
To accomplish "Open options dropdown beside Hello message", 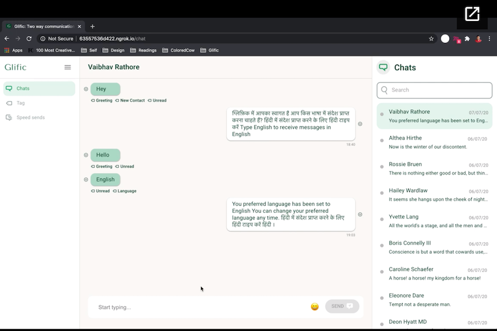I will click(x=86, y=155).
